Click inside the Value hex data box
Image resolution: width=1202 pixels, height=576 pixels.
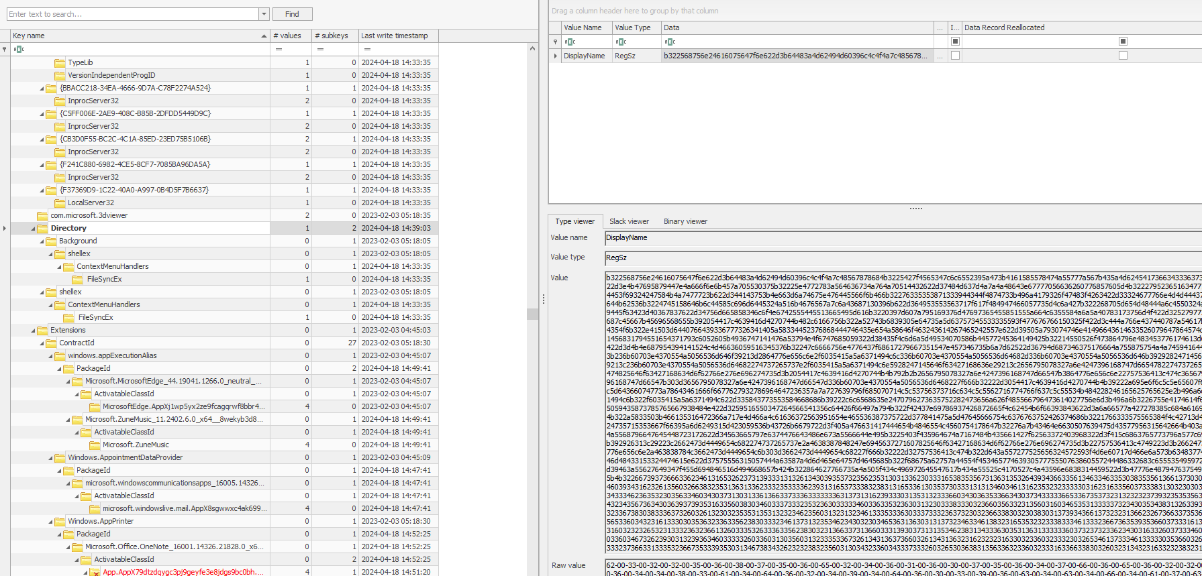[x=903, y=413]
